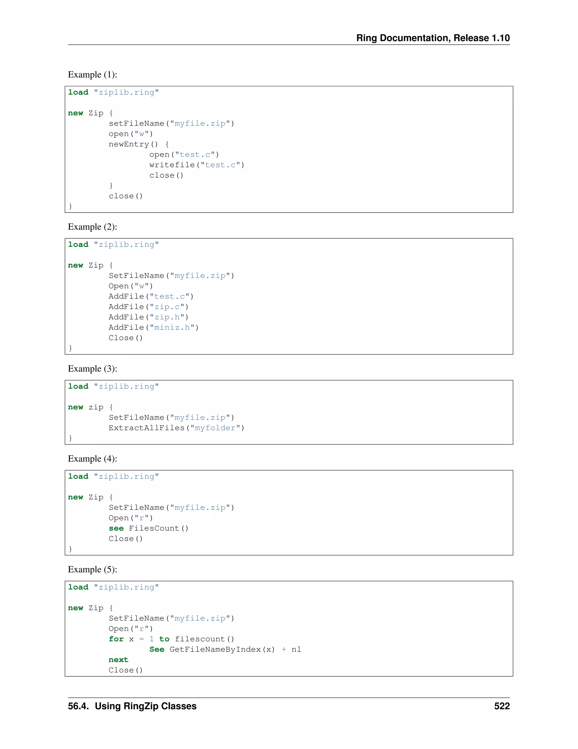Click the page number 522

point(502,706)
